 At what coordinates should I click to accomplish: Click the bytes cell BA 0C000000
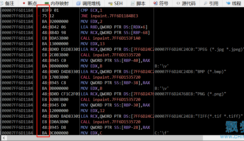55,133
